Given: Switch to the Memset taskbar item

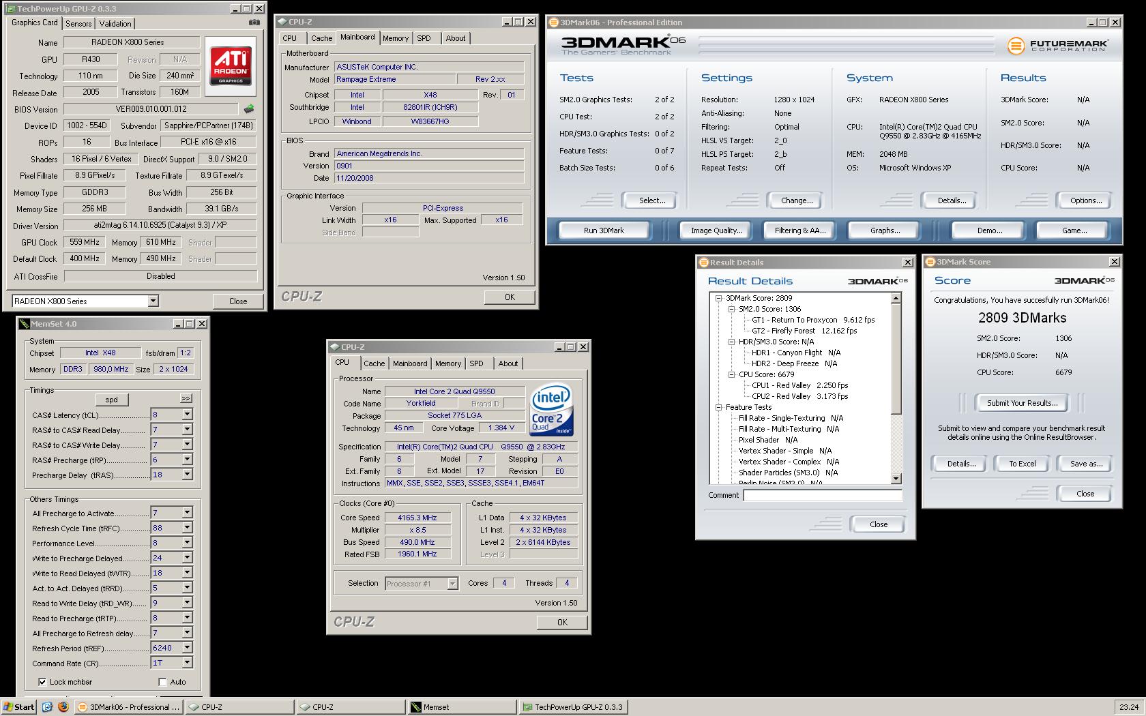Looking at the screenshot, I should click(462, 707).
